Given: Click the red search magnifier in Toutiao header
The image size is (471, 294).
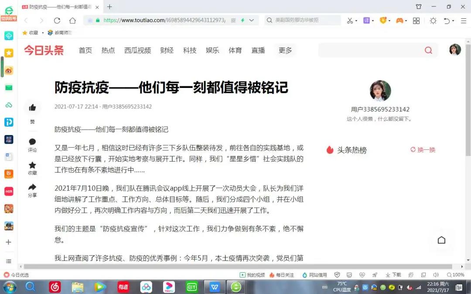Looking at the screenshot, I should pyautogui.click(x=428, y=51).
